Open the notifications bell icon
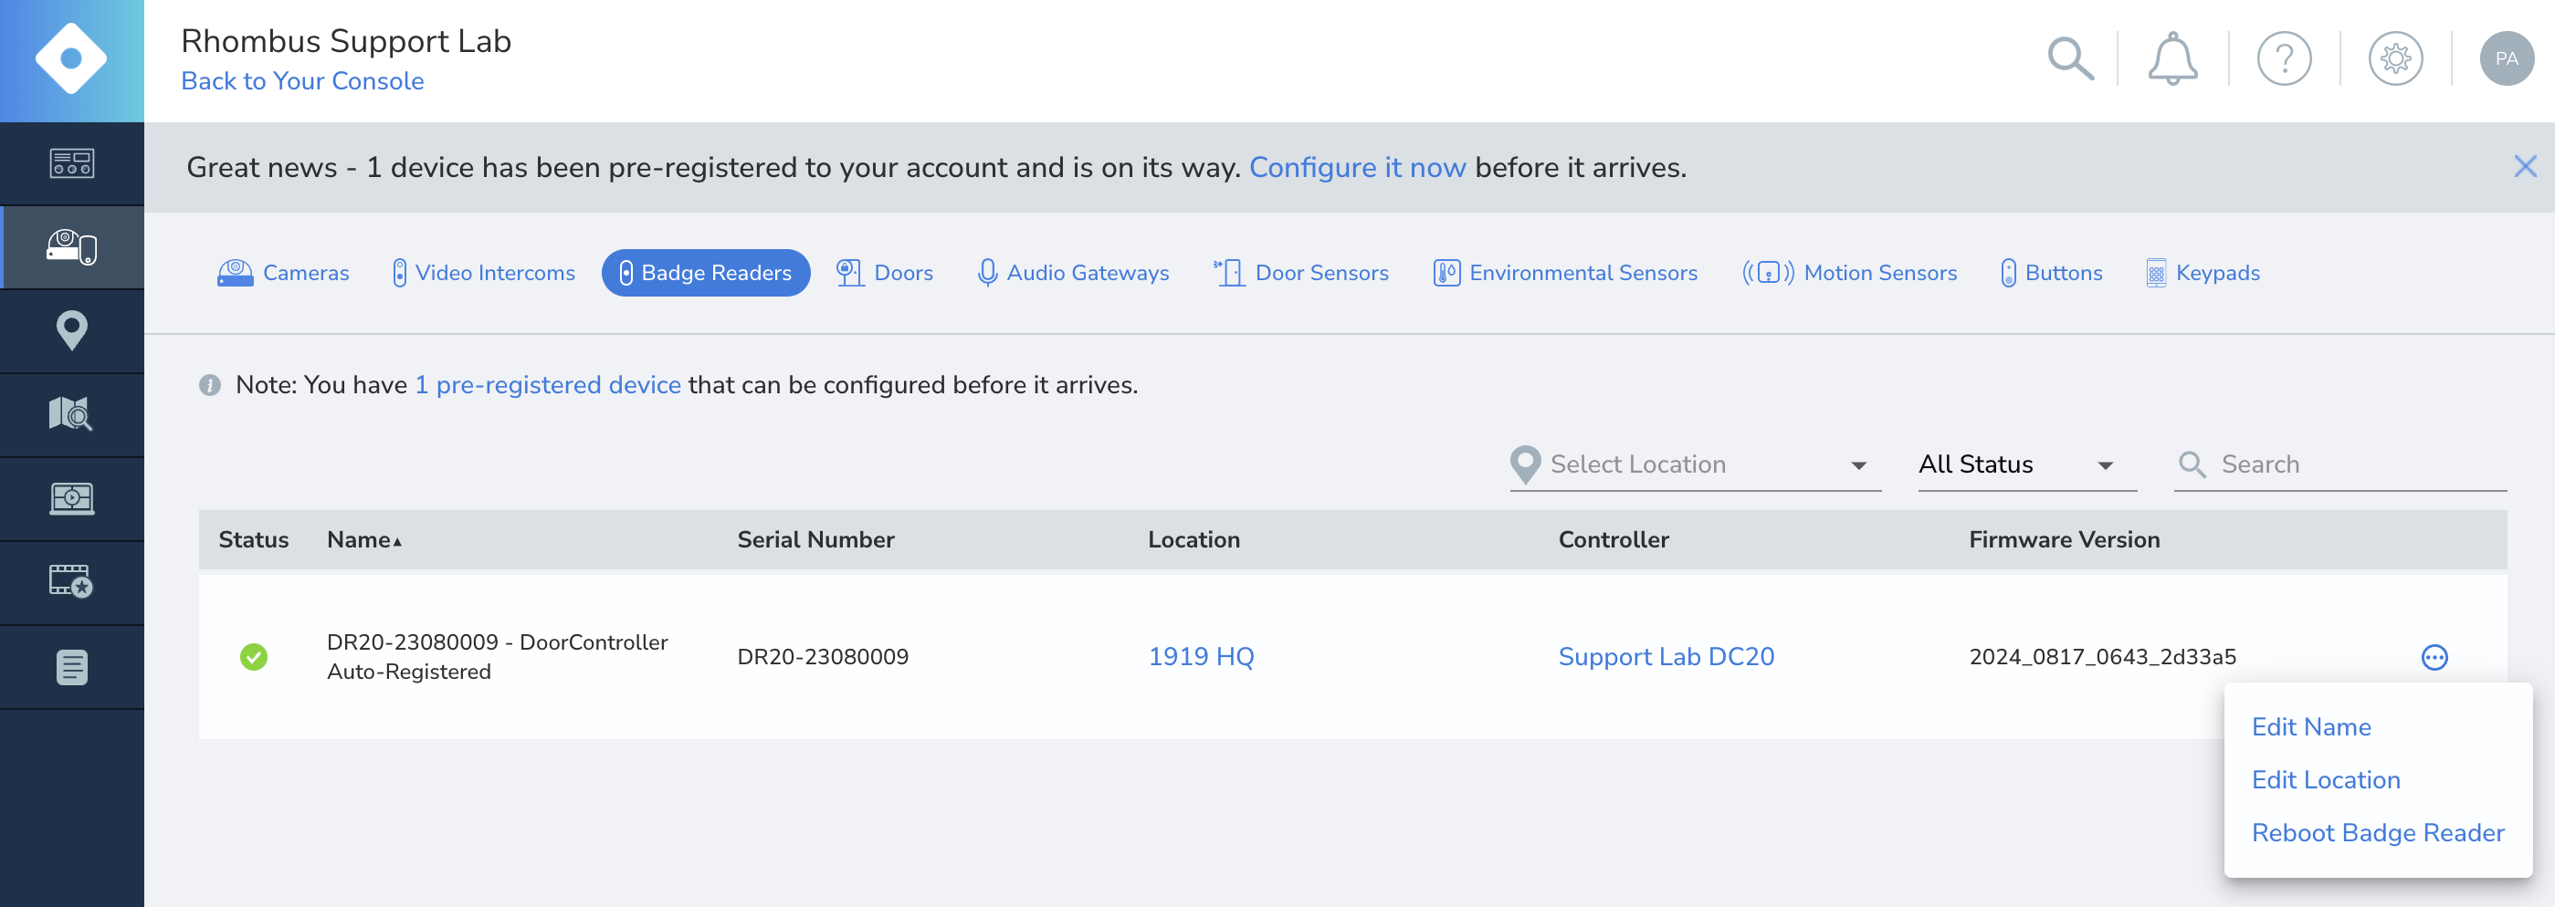Image resolution: width=2555 pixels, height=907 pixels. tap(2172, 58)
